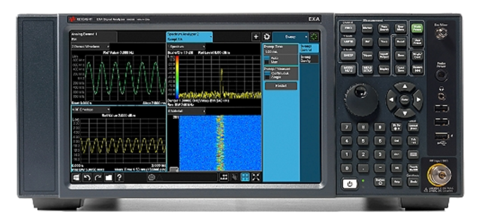
Task: Click the MEAS SETUP hardkey
Action: tap(367, 69)
